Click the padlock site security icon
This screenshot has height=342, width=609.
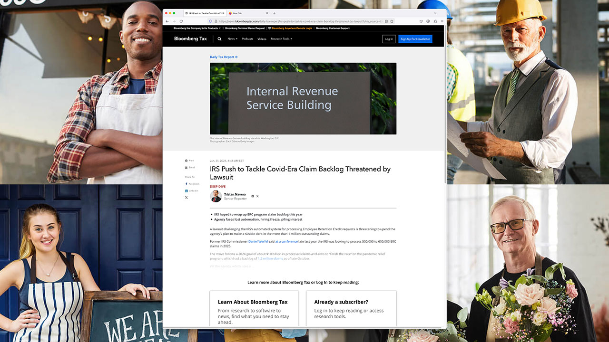point(216,21)
